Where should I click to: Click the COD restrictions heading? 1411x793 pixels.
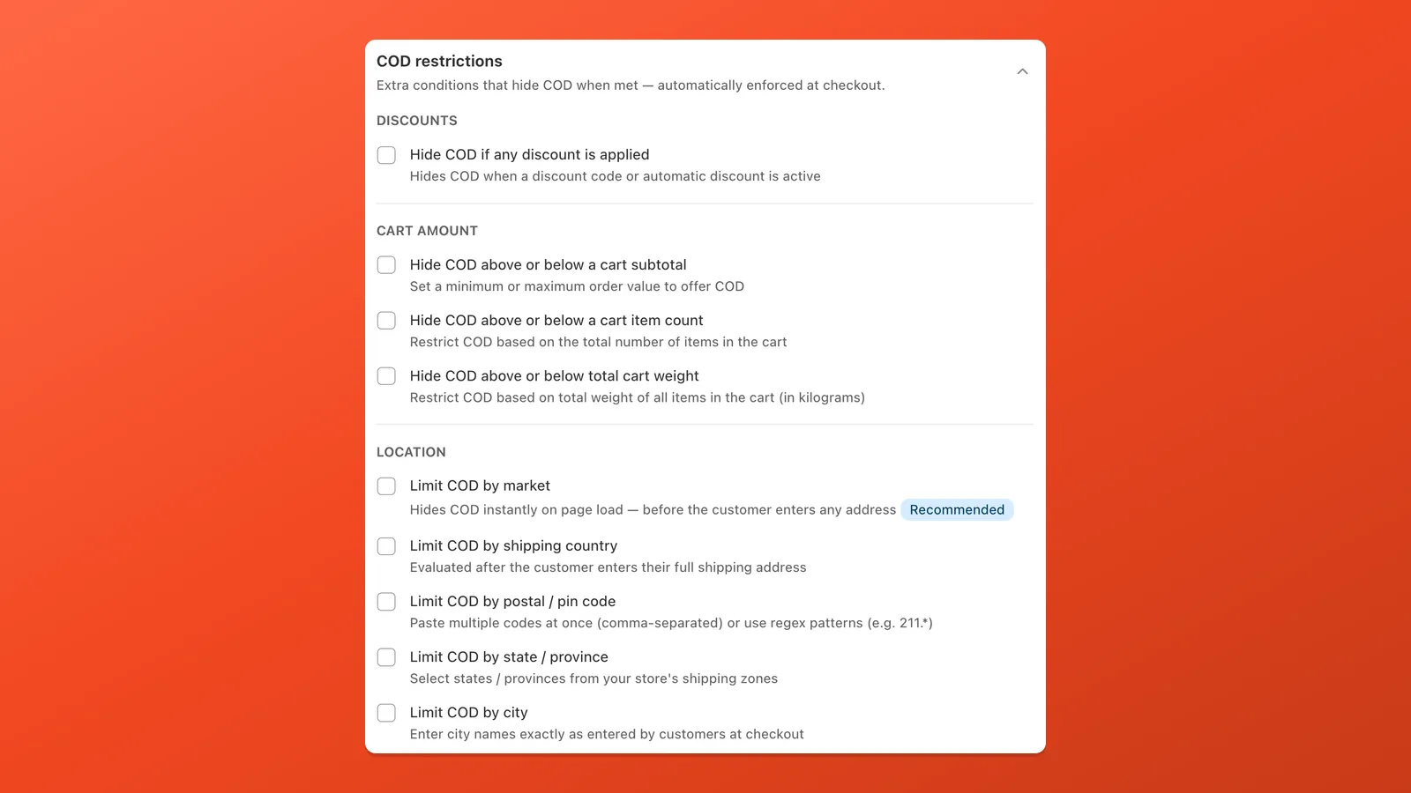(x=439, y=61)
